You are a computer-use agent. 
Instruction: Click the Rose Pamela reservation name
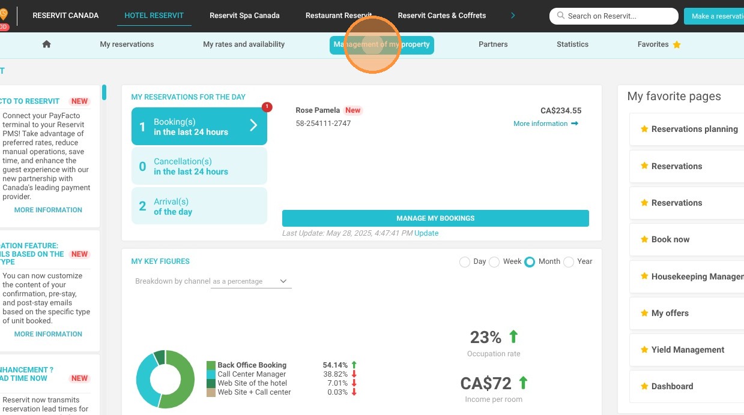(318, 110)
